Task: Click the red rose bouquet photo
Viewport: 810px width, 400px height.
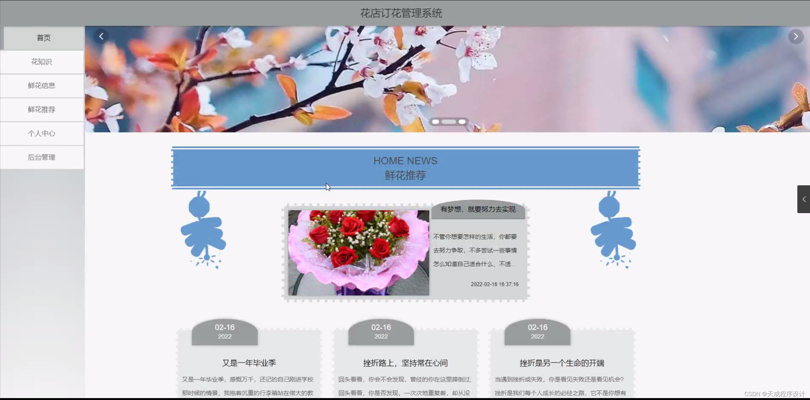Action: [358, 253]
